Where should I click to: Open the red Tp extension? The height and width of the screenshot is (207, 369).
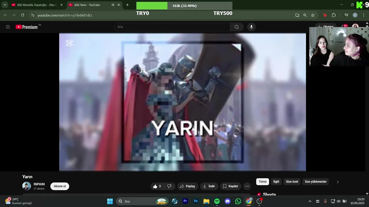coord(325,15)
